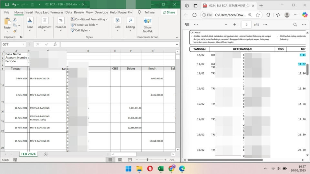Click the Tell me lightbulb icon
Viewport: 310px width, 174px height.
[139, 12]
